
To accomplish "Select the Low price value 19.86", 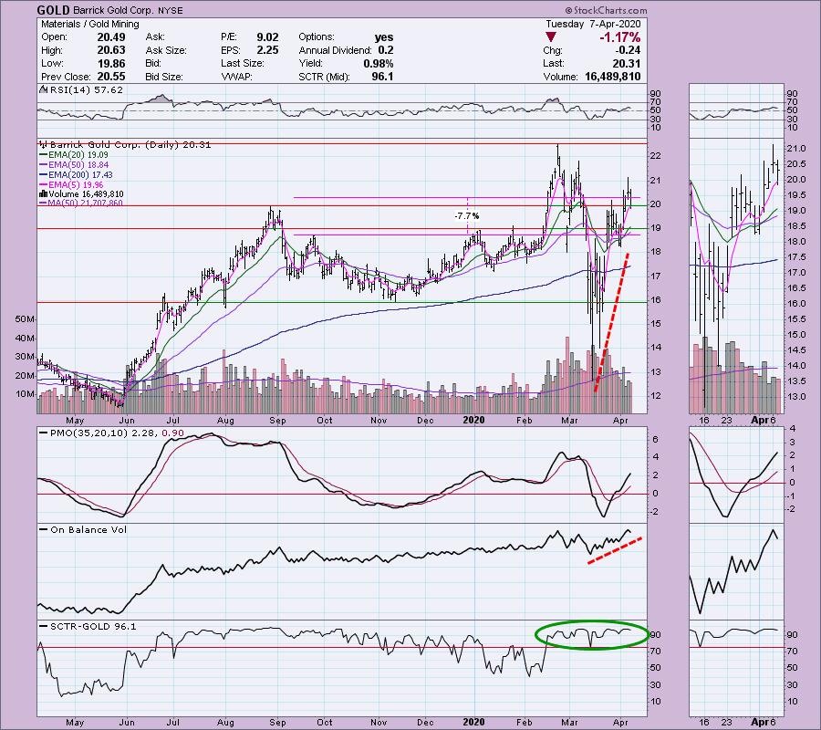I will pyautogui.click(x=111, y=63).
